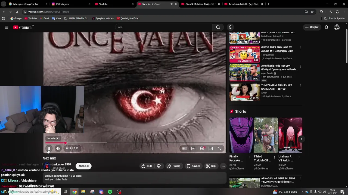The height and width of the screenshot is (195, 348).
Task: Open Chrome three-dot menu
Action: click(344, 12)
